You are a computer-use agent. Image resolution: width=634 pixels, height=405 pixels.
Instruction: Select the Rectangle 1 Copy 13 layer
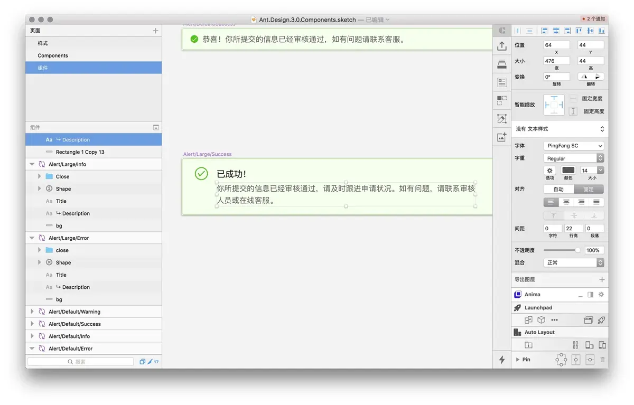click(x=94, y=152)
